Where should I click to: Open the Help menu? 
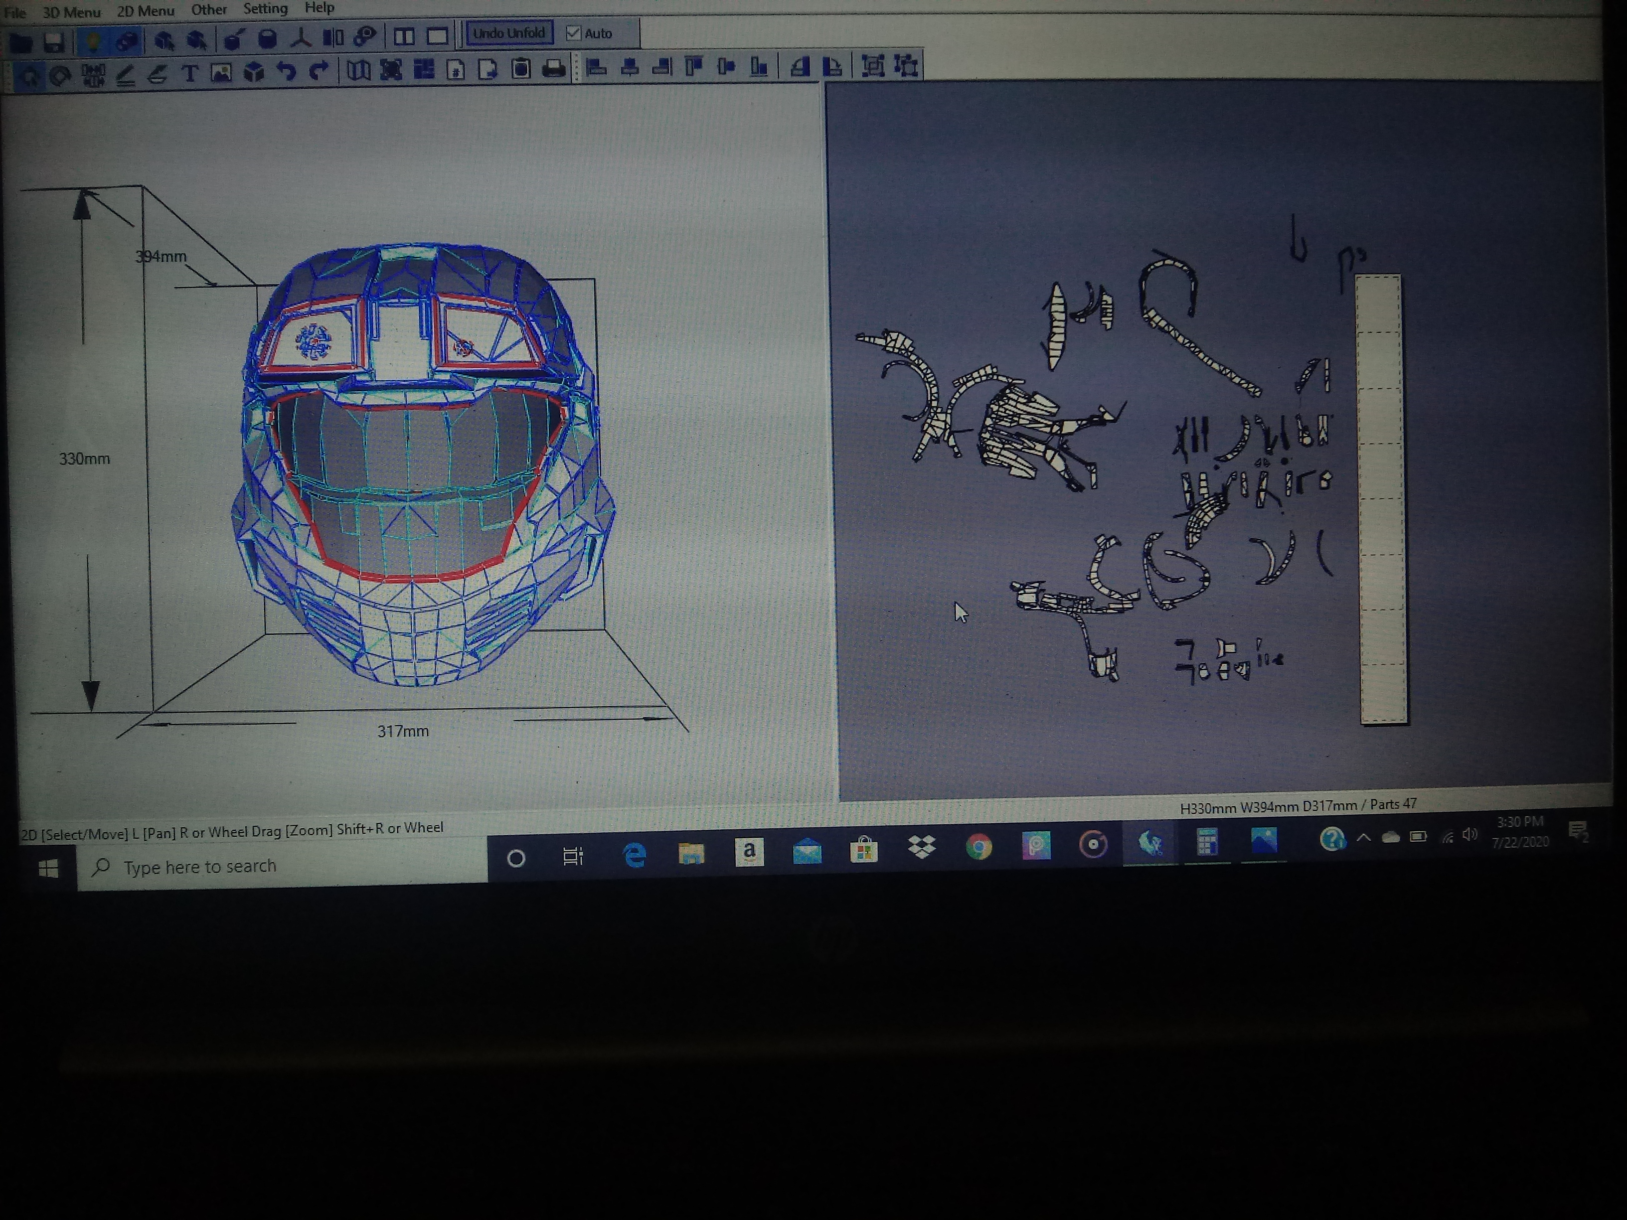coord(319,7)
